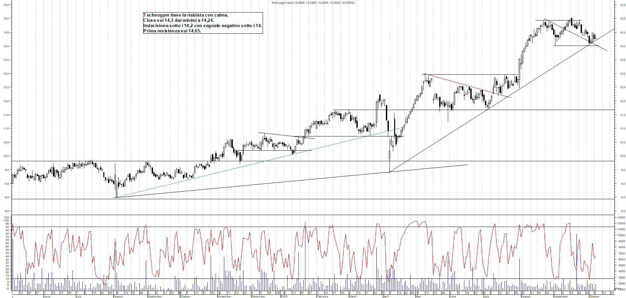Select the 2025 year label on time axis
The height and width of the screenshot is (298, 626).
[284, 296]
